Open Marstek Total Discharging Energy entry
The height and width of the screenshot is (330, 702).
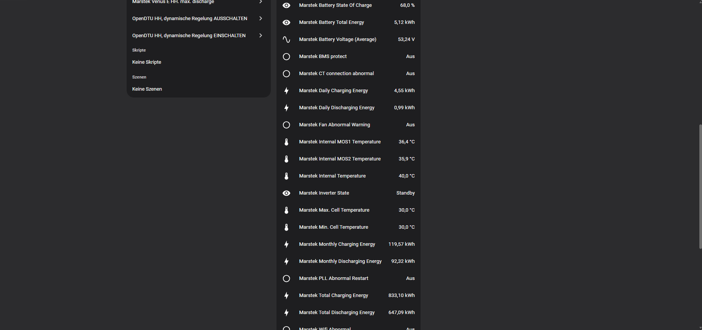pos(349,313)
